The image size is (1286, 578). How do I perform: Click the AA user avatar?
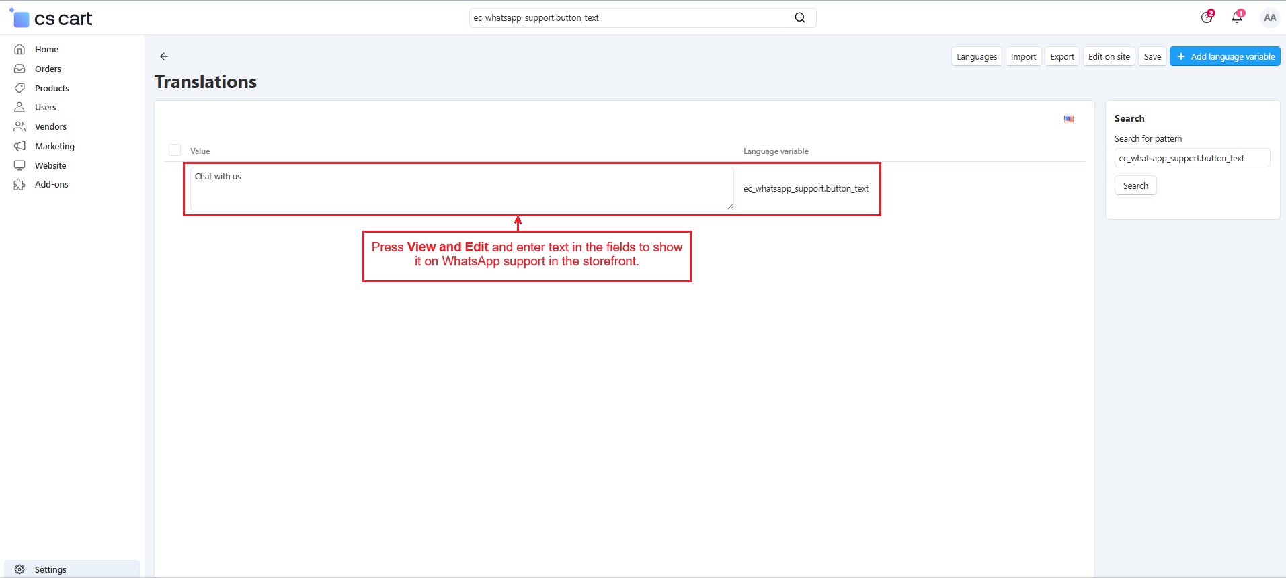coord(1269,18)
